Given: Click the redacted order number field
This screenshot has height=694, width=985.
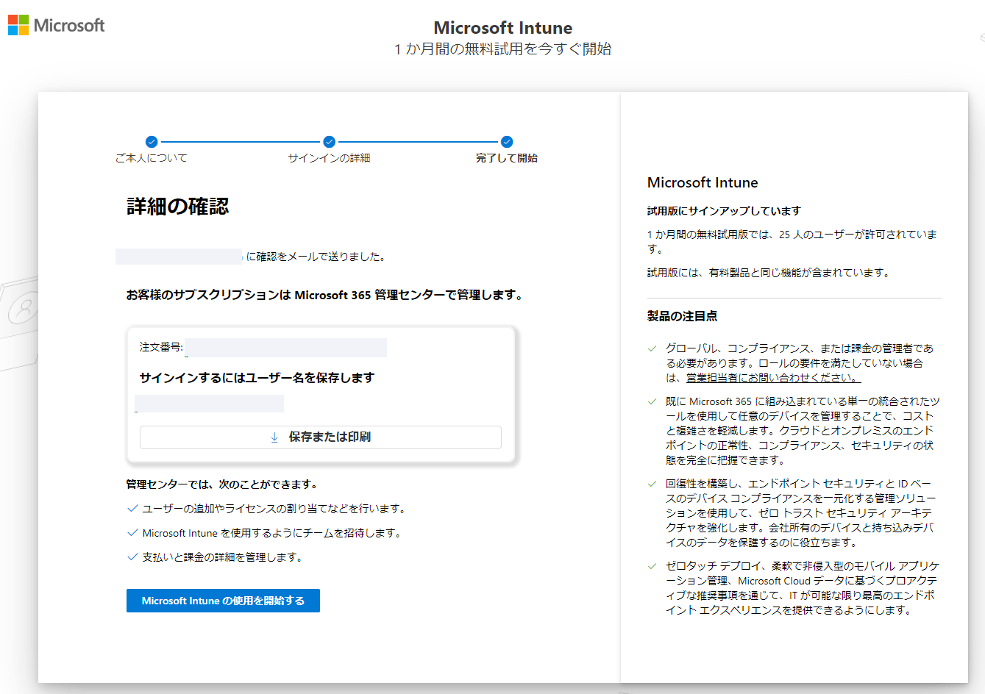Looking at the screenshot, I should (x=286, y=348).
